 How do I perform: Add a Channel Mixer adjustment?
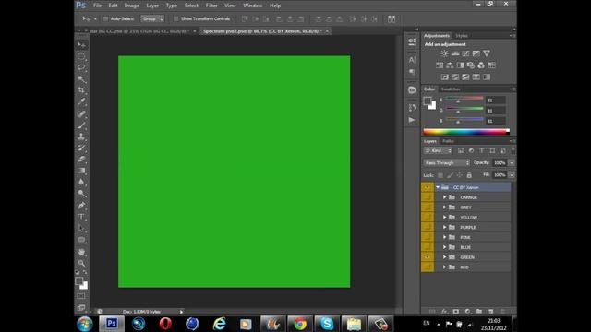481,65
